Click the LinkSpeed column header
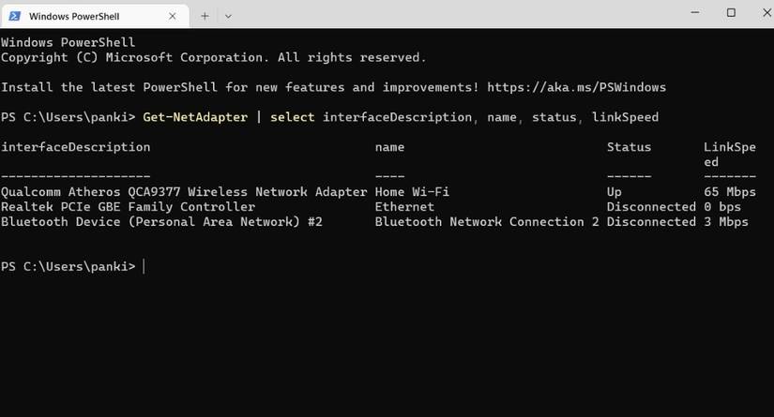Screen dimensions: 774x417 pos(729,148)
